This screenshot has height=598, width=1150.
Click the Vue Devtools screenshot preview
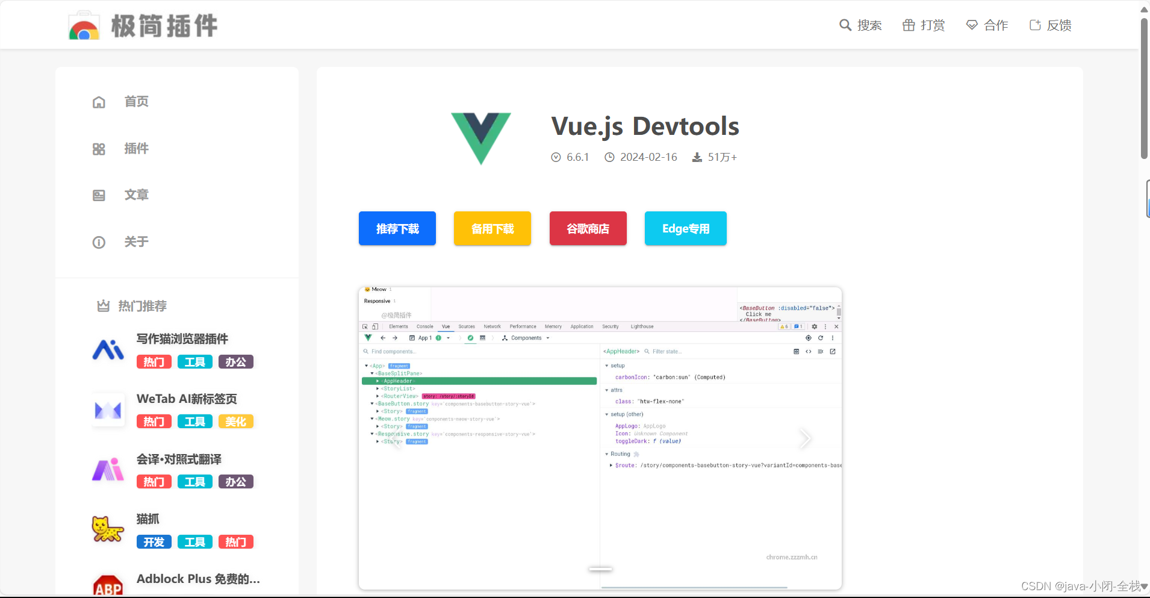(600, 438)
